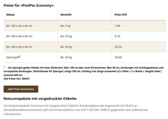Click the Alle Preise inkl. MWST. note
The width and height of the screenshot is (168, 119).
[x=17, y=79]
